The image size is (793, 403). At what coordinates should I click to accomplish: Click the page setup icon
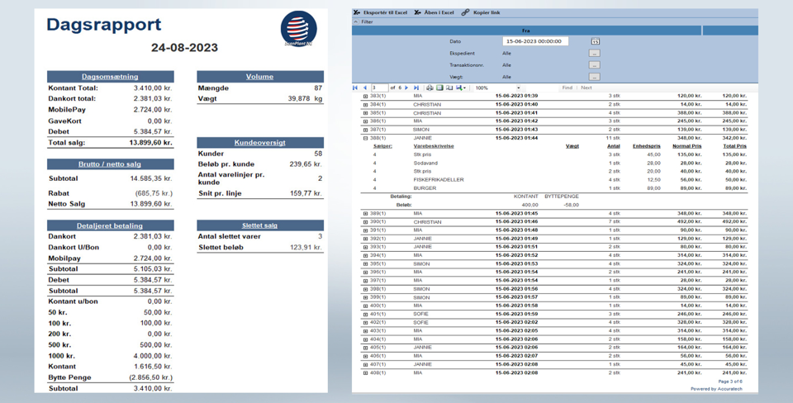[449, 88]
